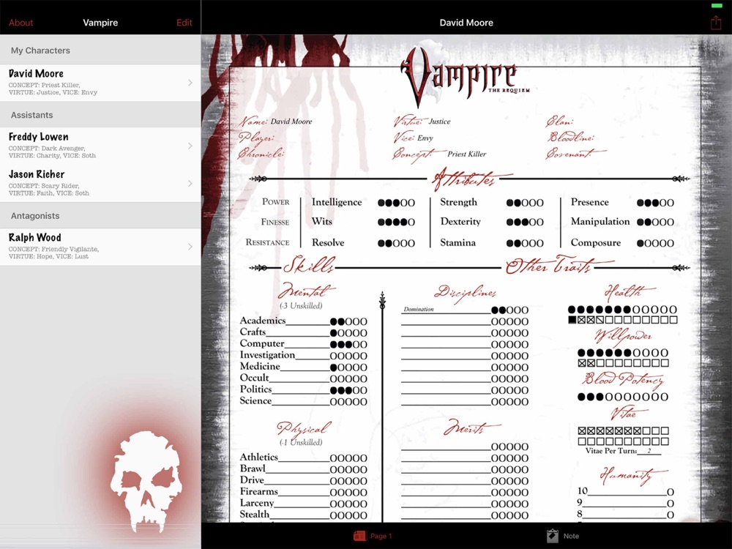
Task: Select the Humanity 8 circle
Action: pyautogui.click(x=671, y=515)
